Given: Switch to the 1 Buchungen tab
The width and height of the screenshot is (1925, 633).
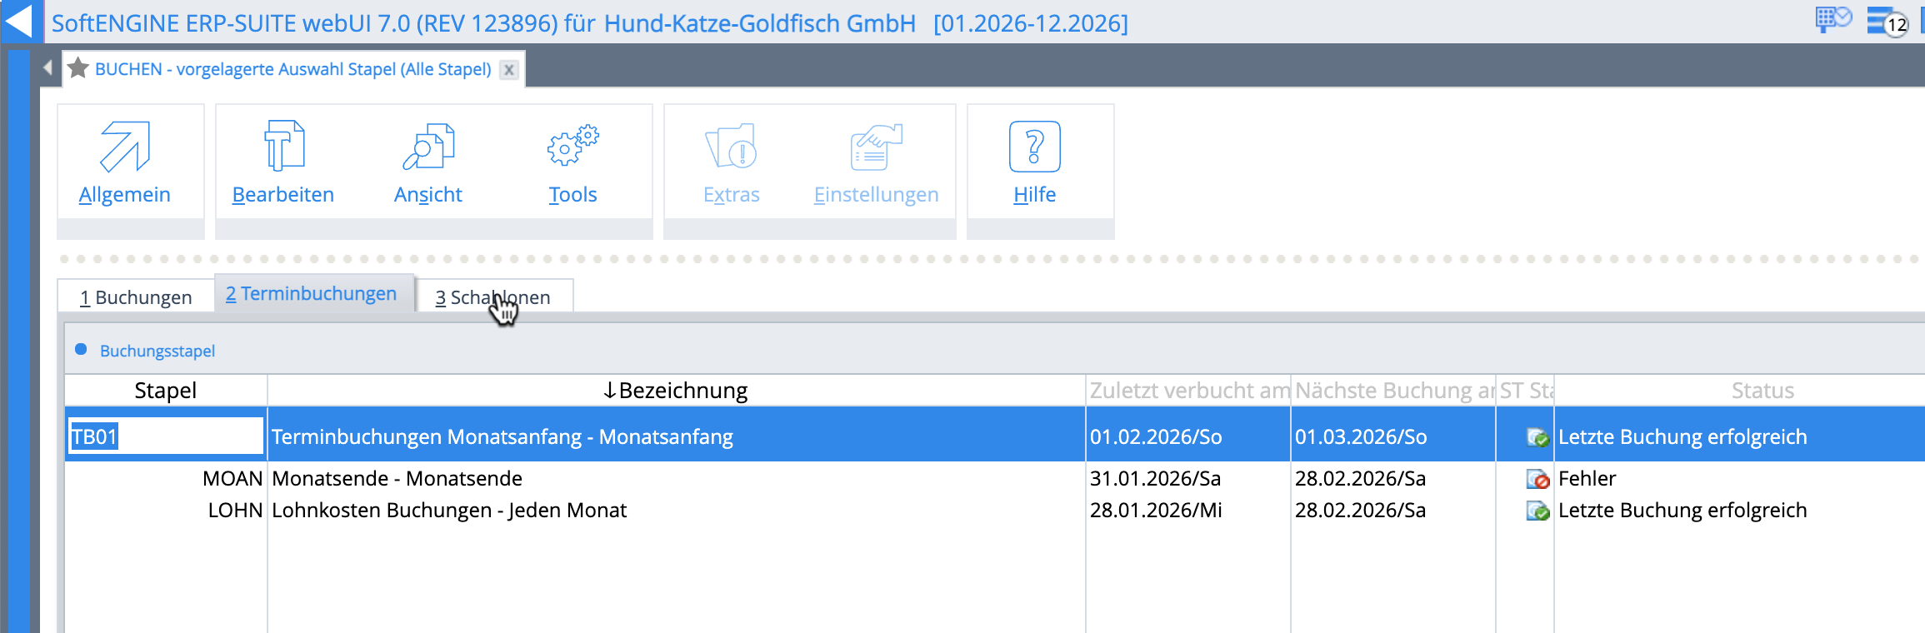Looking at the screenshot, I should [136, 297].
